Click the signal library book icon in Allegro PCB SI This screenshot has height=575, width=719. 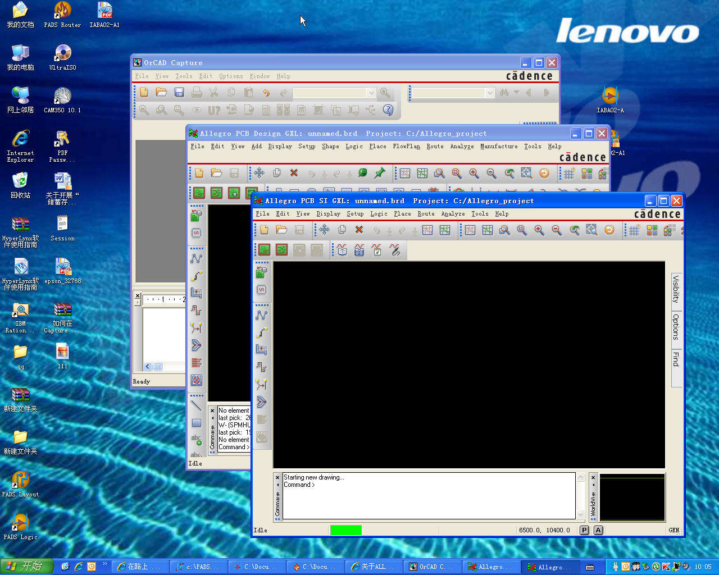click(342, 250)
